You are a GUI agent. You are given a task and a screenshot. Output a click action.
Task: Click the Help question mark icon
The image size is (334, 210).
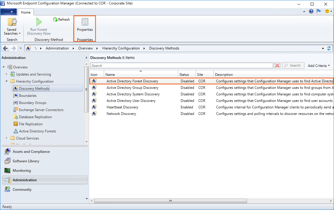[x=311, y=11]
